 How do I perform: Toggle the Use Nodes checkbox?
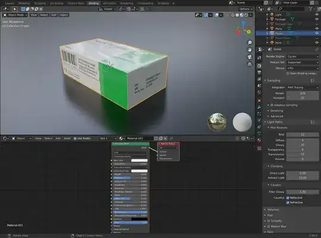(x=75, y=139)
